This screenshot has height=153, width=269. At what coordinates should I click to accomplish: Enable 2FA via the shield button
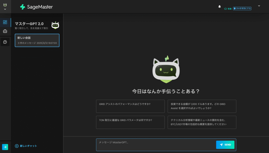click(242, 8)
